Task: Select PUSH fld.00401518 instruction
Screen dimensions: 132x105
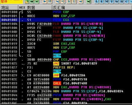Action: (70, 79)
